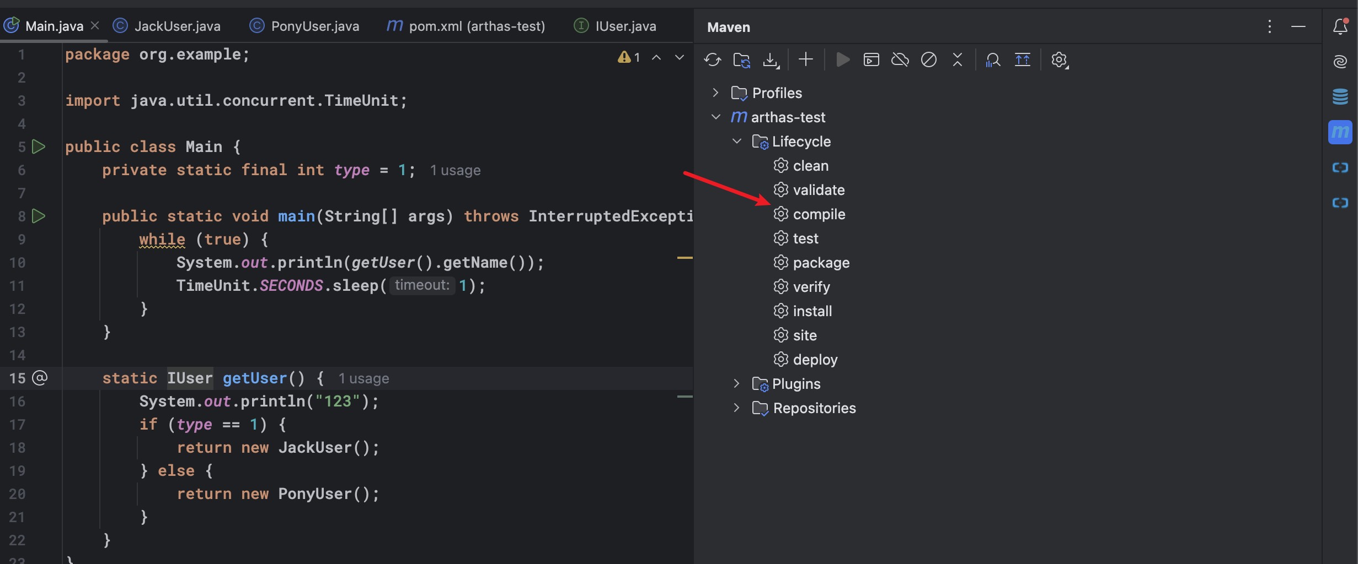Switch to the PonyUser.java tab
This screenshot has width=1358, height=564.
[304, 26]
